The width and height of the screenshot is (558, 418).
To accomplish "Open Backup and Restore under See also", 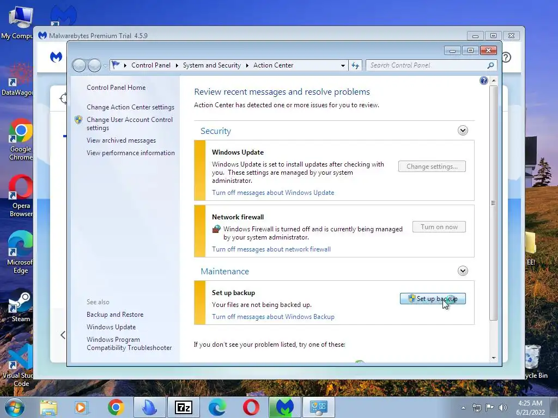I will [115, 315].
